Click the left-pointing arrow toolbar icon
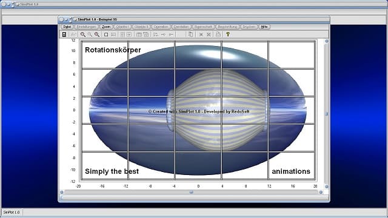Image resolution: width=388 pixels, height=218 pixels. 171,35
